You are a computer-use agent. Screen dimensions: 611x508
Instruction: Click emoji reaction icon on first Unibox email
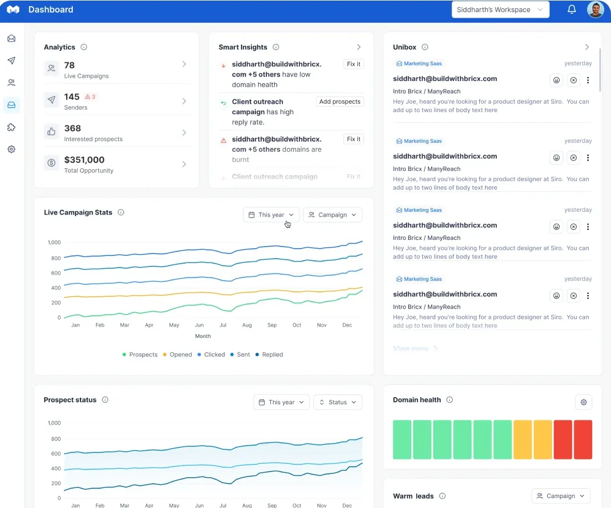(556, 80)
